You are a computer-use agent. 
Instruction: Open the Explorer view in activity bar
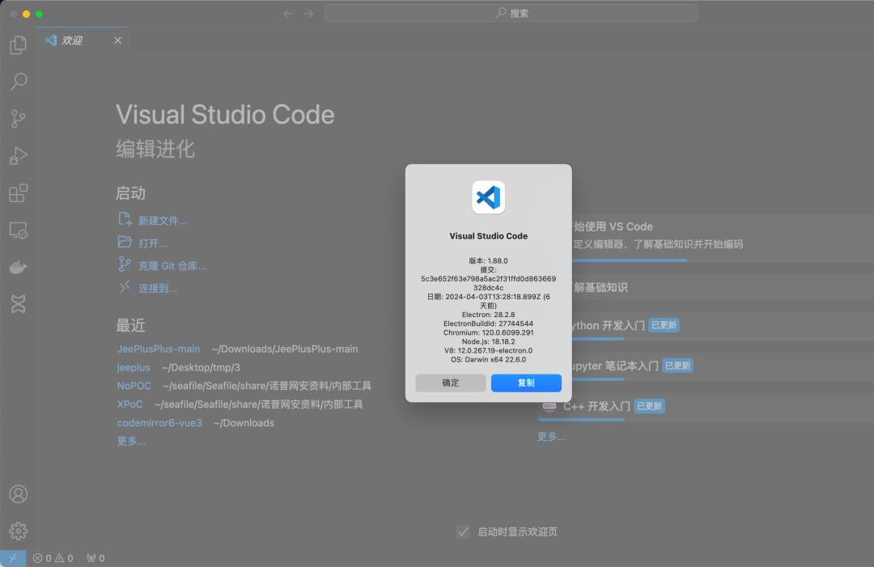coord(19,45)
